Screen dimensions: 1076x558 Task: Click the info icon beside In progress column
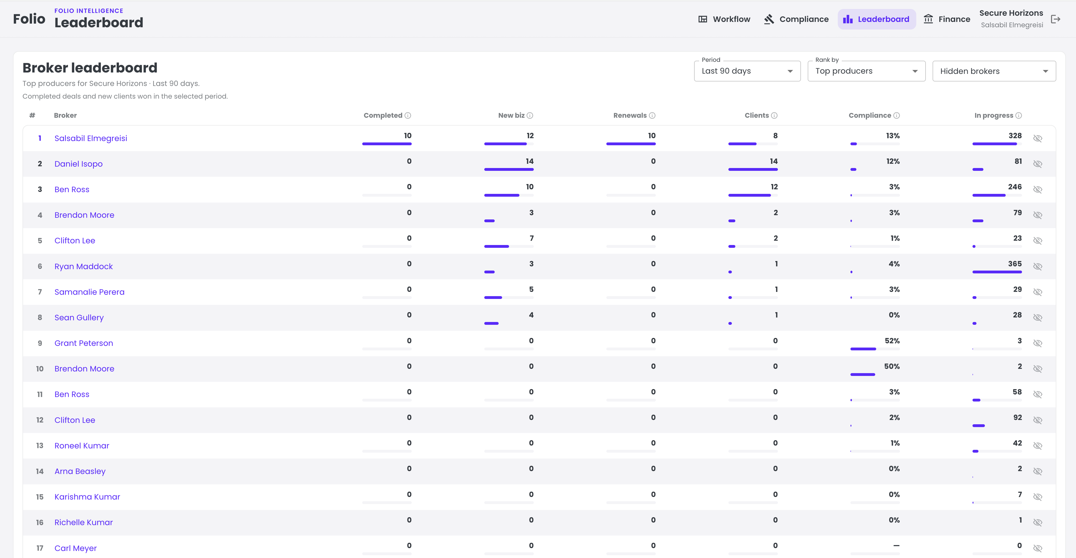coord(1019,115)
